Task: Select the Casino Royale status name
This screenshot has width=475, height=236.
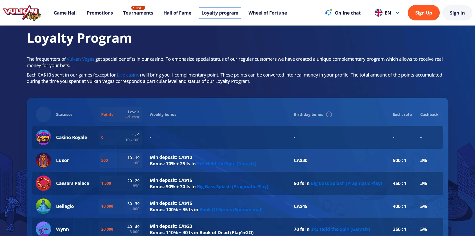Action: coord(72,138)
